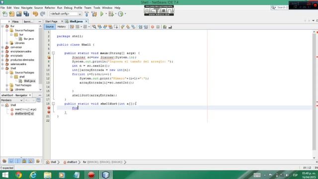Expand Test Packages under Shell project

(7, 85)
